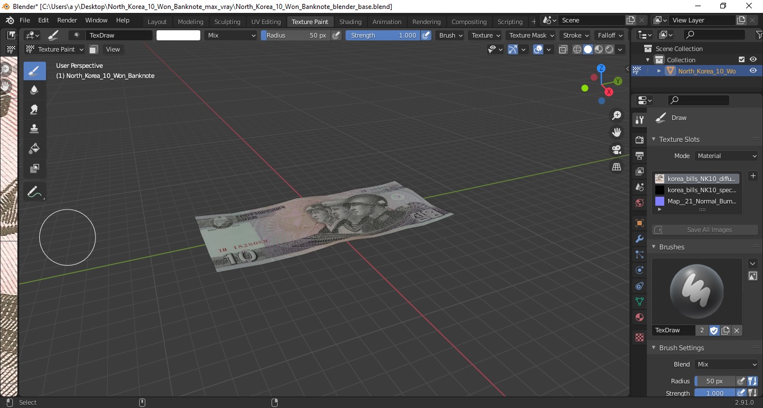This screenshot has width=763, height=408.
Task: Select the Fill bucket tool
Action: (x=34, y=149)
